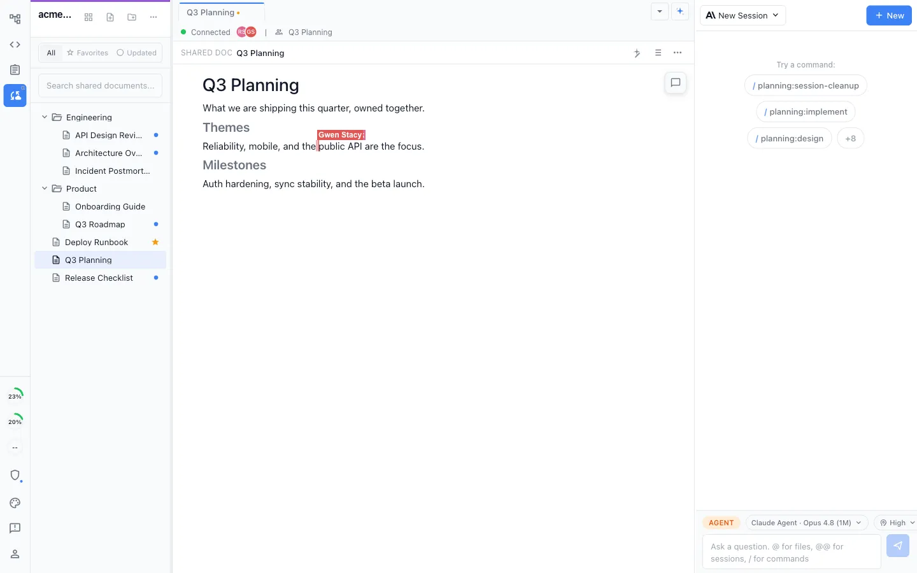Open Deploy Runbook document
917x573 pixels.
coord(101,242)
